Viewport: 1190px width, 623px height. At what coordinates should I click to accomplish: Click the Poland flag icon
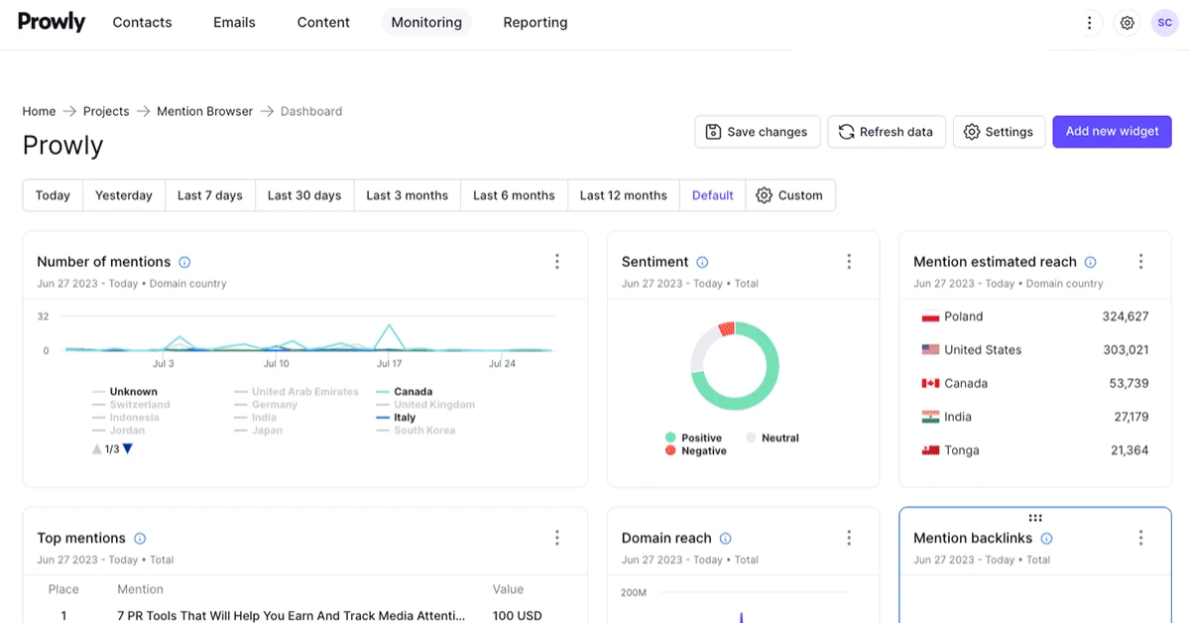point(930,317)
